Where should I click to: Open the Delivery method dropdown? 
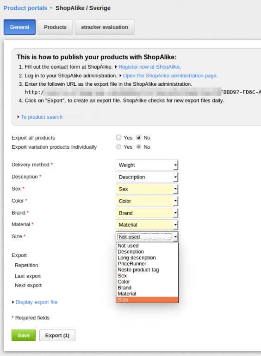pos(147,165)
